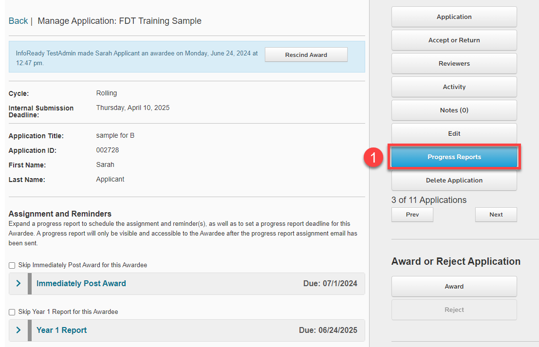Click Delete Application button
The height and width of the screenshot is (347, 539).
454,181
